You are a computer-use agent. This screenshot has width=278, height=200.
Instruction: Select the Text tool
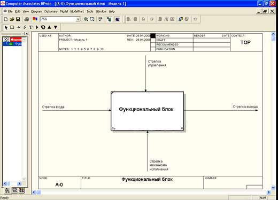[30, 27]
